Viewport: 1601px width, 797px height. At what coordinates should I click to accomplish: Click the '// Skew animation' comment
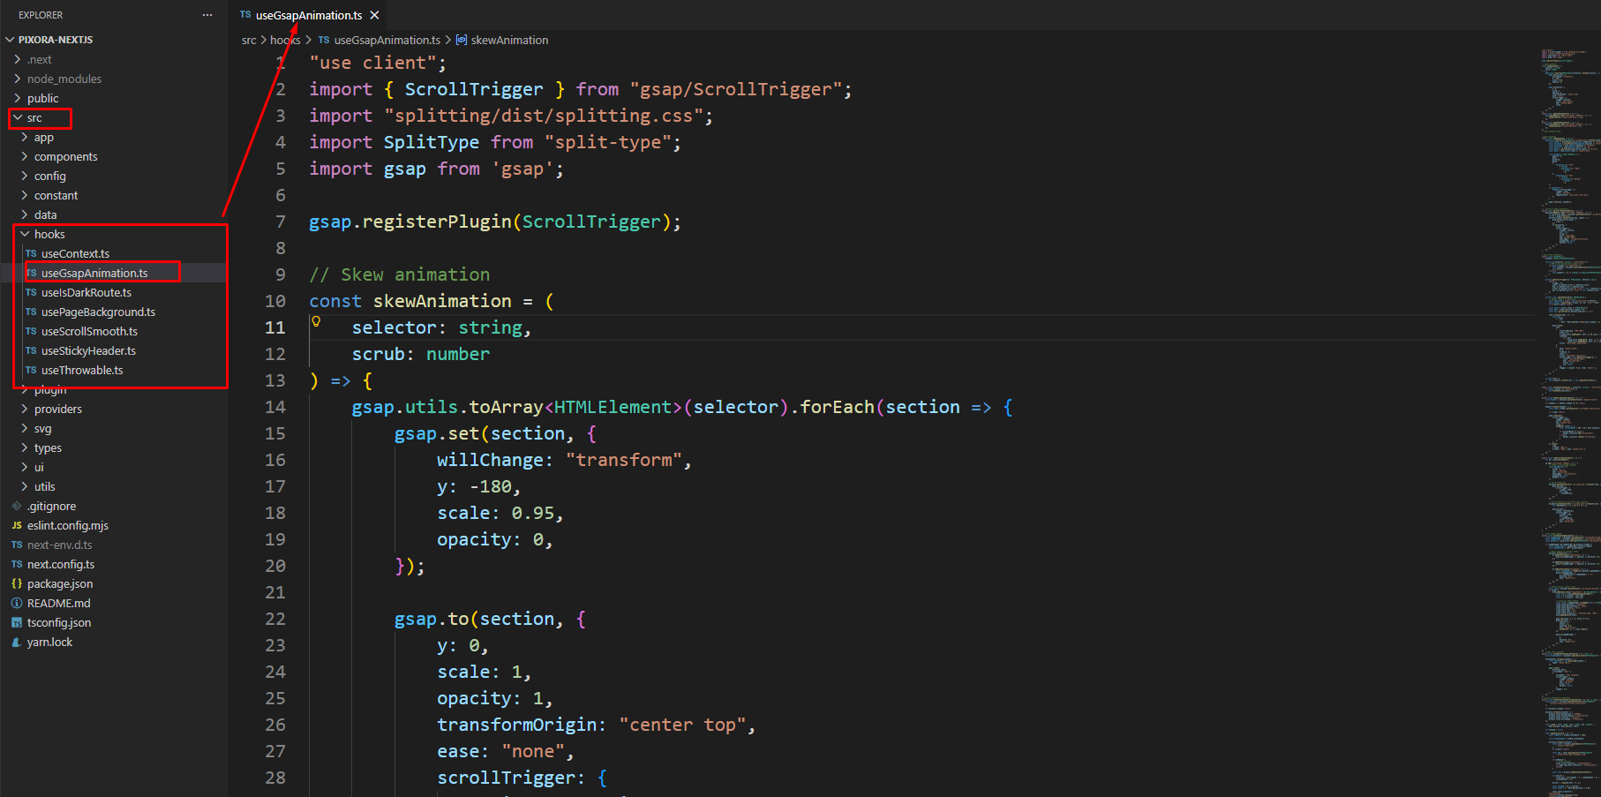click(399, 274)
